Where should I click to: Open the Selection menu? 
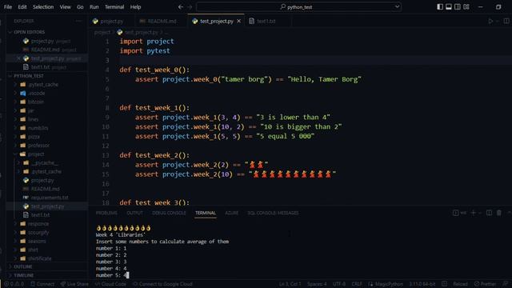43,7
